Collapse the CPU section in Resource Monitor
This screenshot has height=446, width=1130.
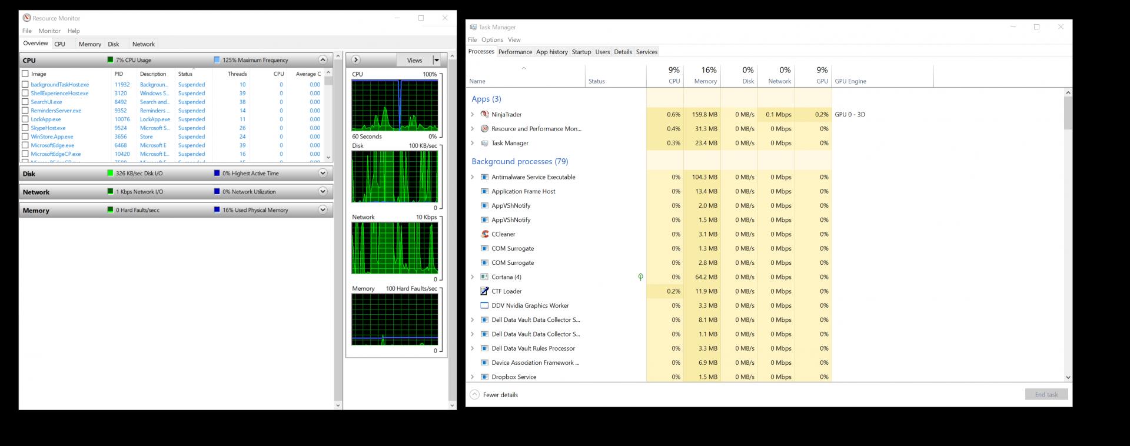pos(323,60)
